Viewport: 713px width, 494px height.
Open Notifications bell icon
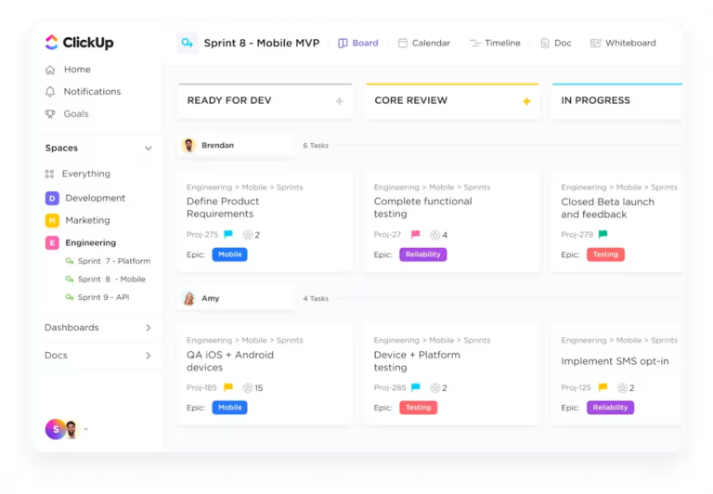coord(50,91)
